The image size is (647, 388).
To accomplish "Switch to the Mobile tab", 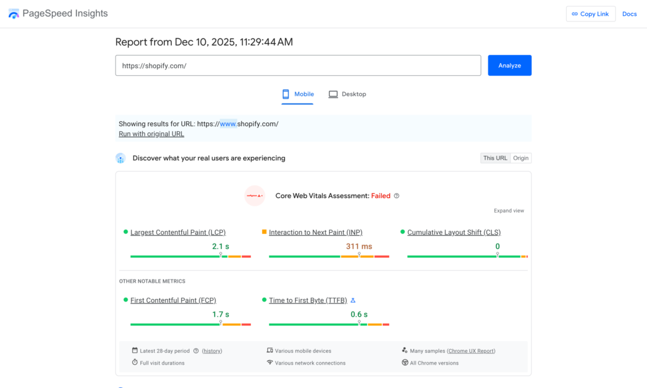I will (298, 95).
